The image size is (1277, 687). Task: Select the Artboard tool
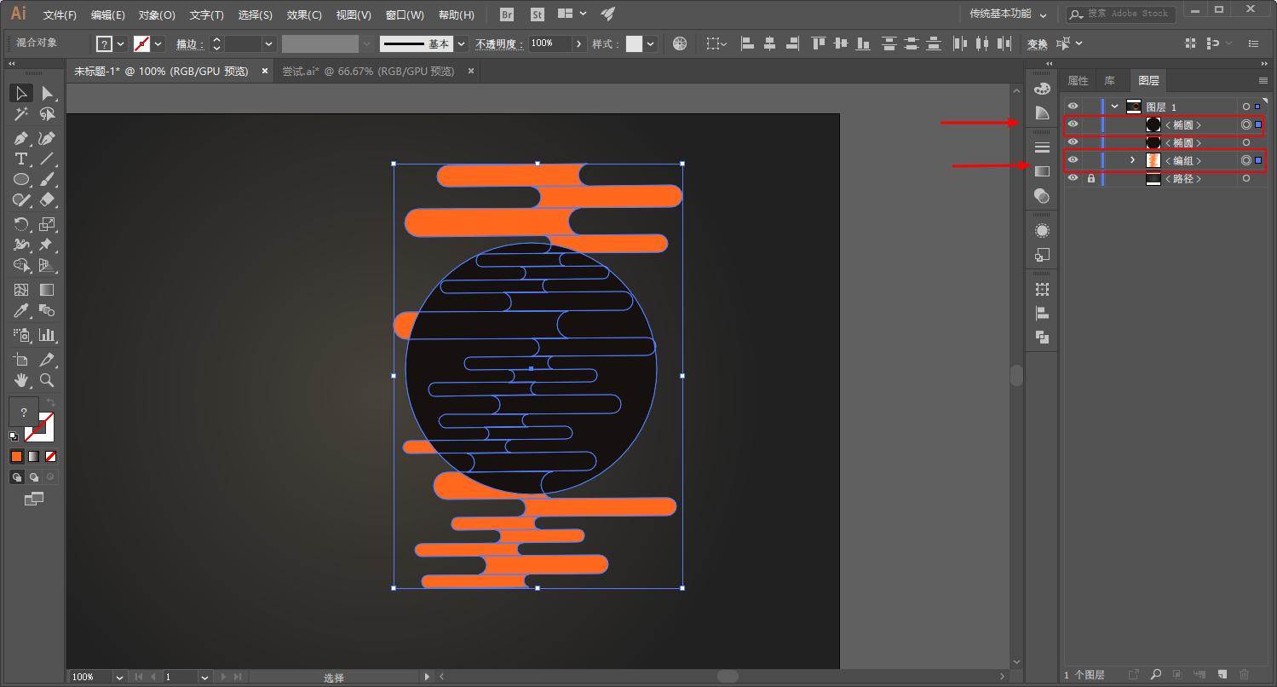click(x=21, y=360)
